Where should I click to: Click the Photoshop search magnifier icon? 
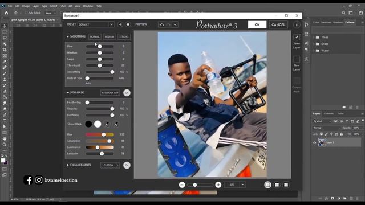click(343, 13)
